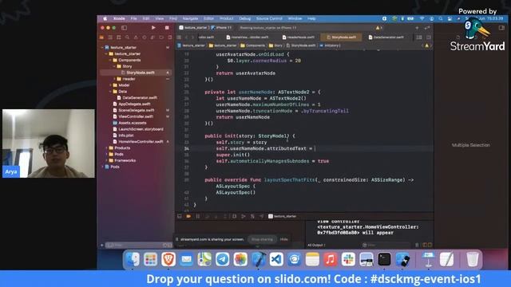Screen dimensions: 511x287
Task: Expand the Header folder
Action: (114, 79)
